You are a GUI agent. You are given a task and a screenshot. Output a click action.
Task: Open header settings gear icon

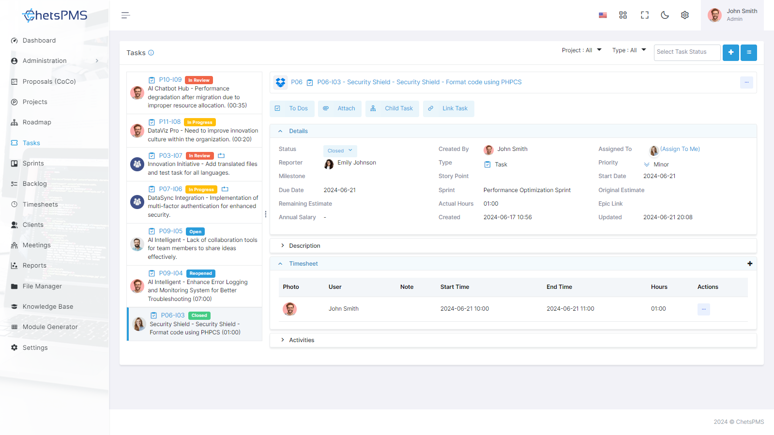tap(685, 15)
